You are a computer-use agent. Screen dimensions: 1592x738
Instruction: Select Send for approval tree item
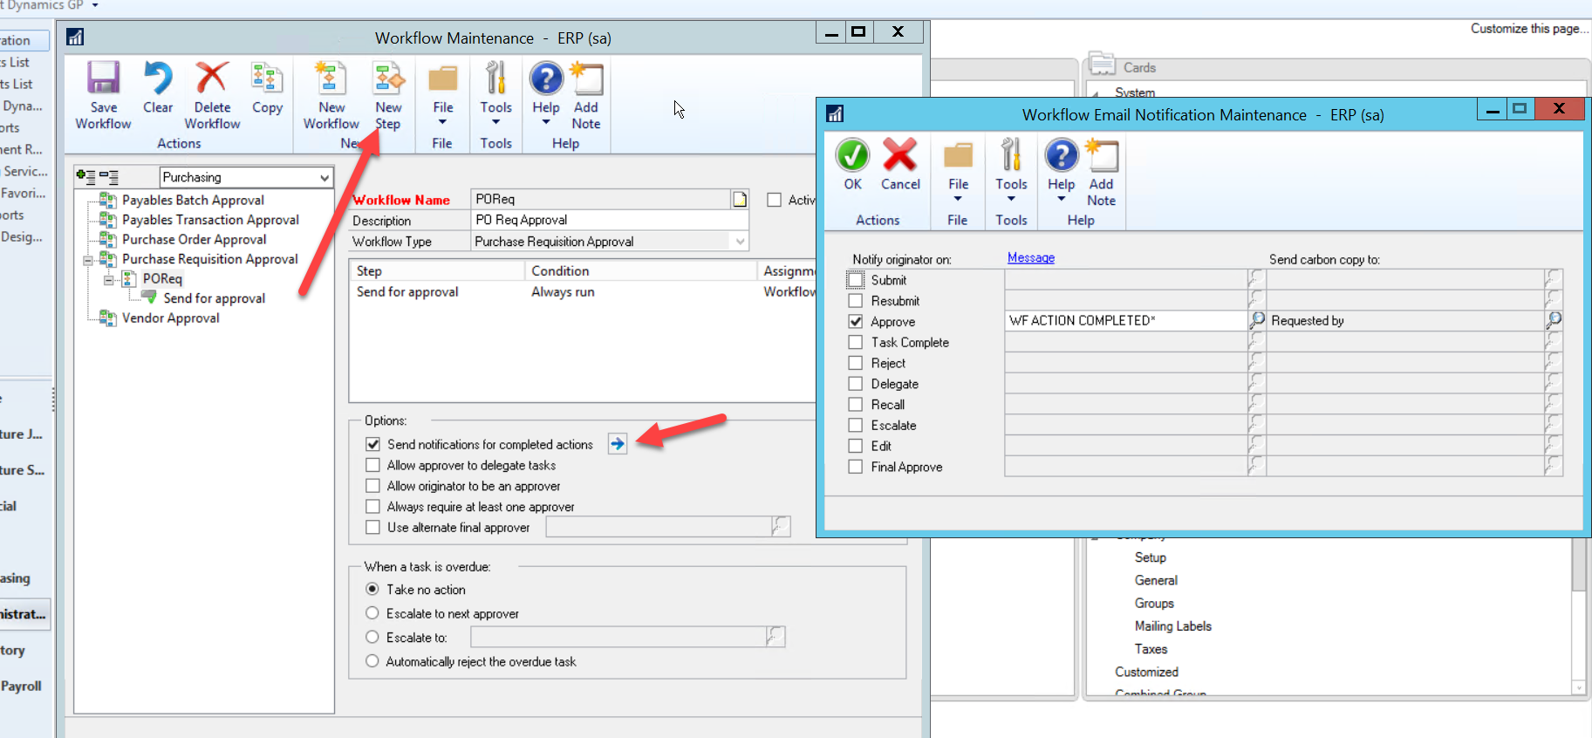point(215,298)
